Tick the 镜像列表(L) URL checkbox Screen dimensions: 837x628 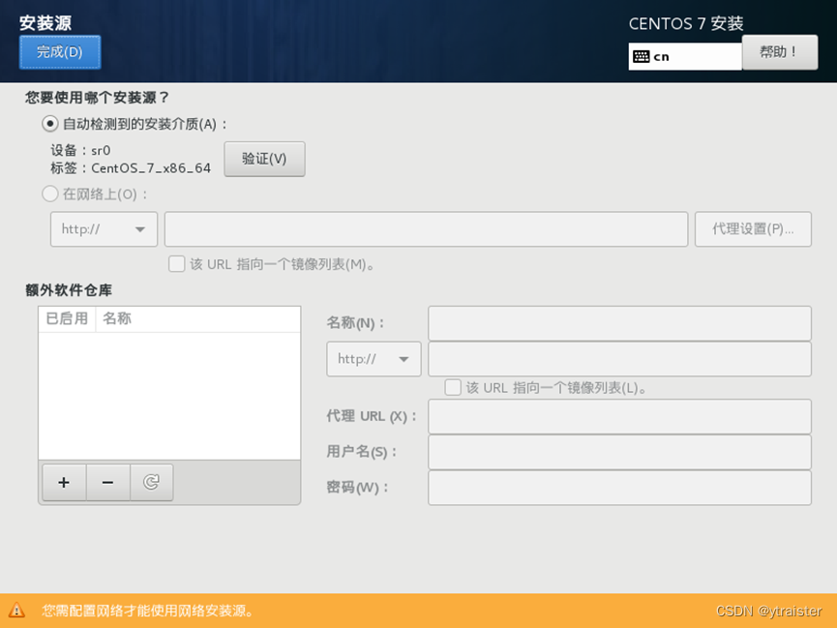453,387
